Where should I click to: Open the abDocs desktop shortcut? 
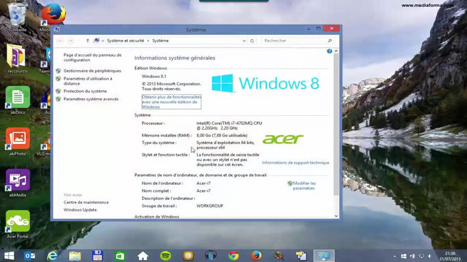tap(18, 100)
